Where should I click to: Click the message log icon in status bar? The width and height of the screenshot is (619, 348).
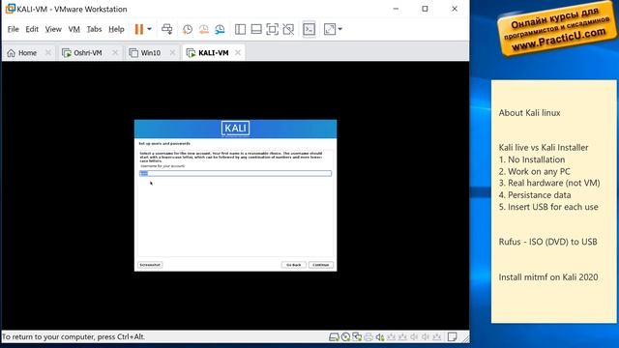pos(453,337)
